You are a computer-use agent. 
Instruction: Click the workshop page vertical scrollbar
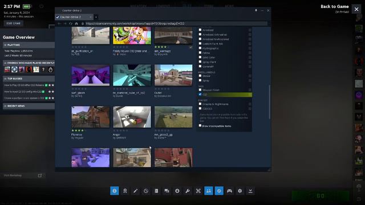[x=270, y=102]
